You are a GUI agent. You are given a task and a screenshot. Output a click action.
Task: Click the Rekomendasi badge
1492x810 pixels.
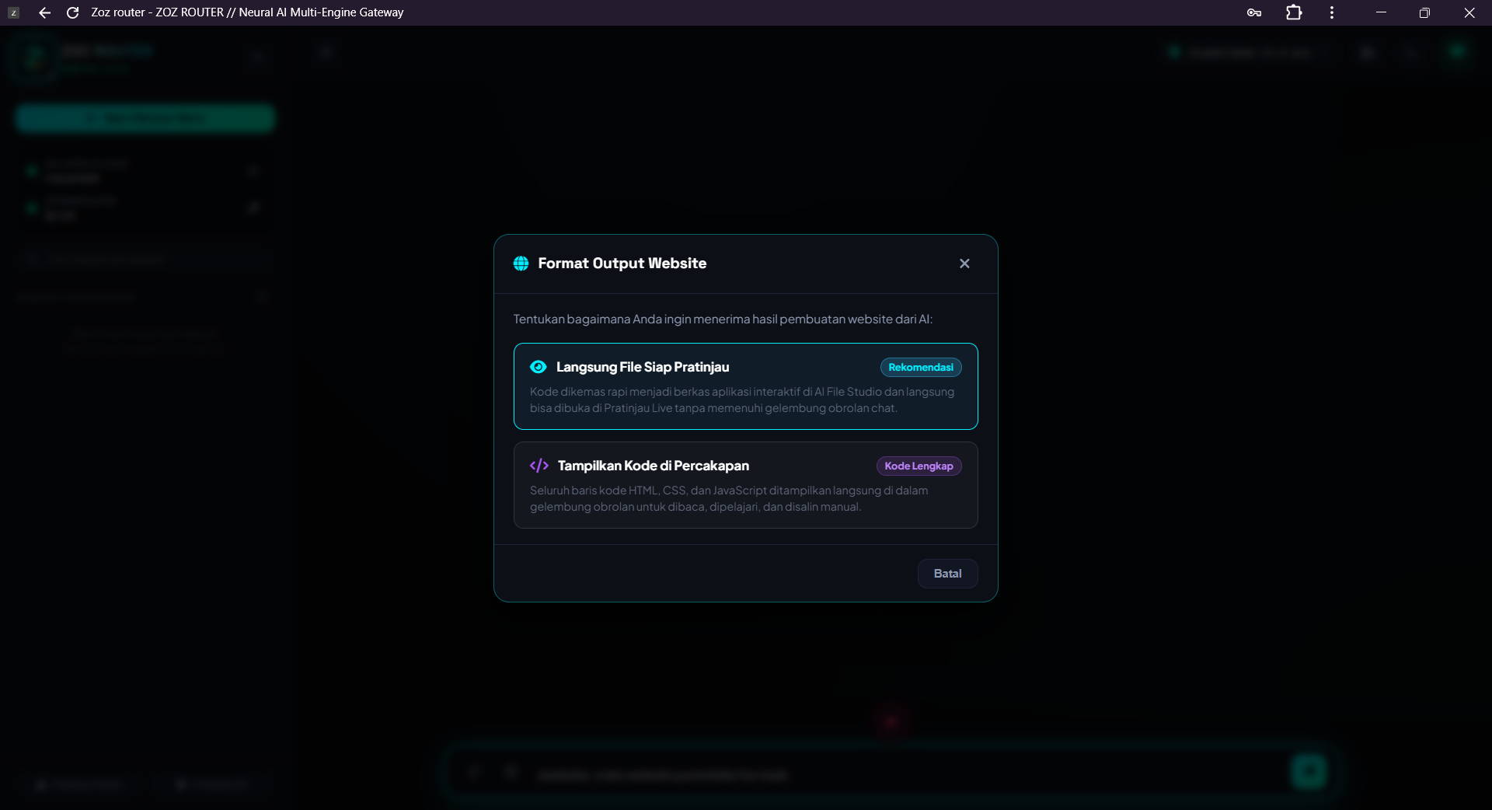pyautogui.click(x=921, y=367)
